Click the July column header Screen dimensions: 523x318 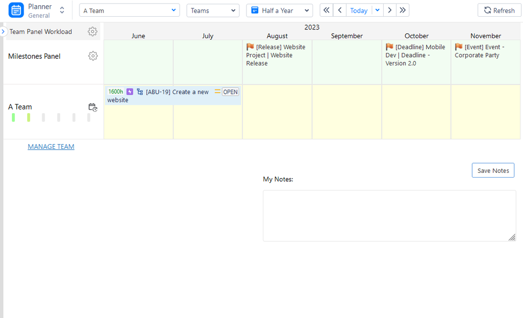click(207, 36)
